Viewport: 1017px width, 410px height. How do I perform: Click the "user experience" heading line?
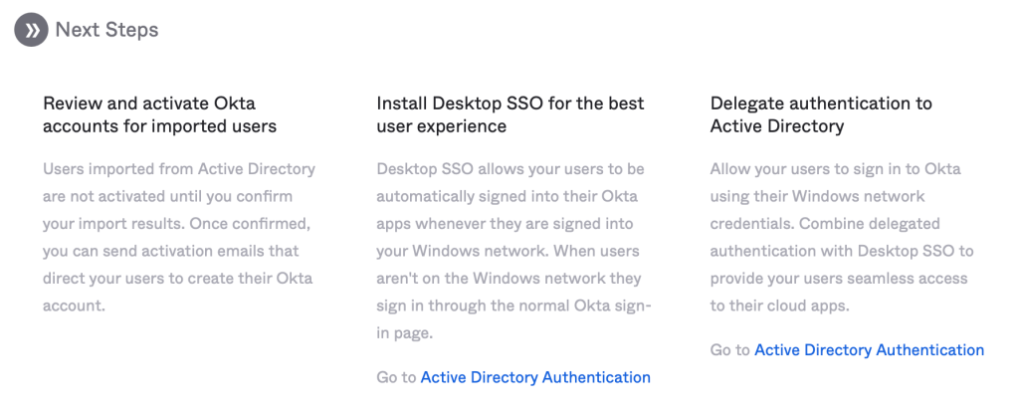[441, 126]
